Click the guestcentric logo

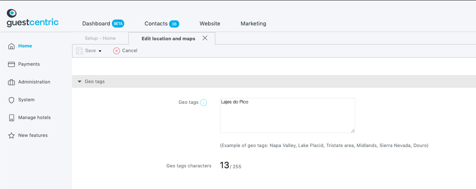tap(33, 18)
